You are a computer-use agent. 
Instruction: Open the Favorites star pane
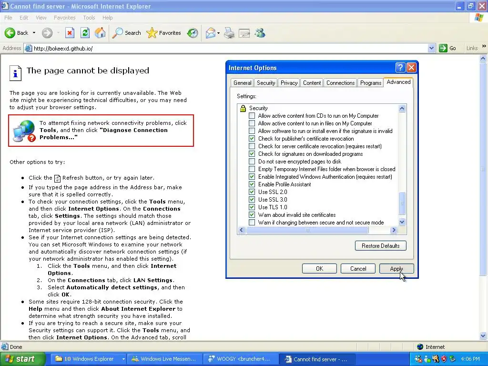tap(164, 33)
